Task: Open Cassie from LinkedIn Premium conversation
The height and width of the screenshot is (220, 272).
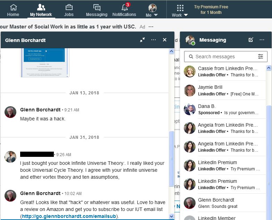Action: pyautogui.click(x=223, y=71)
